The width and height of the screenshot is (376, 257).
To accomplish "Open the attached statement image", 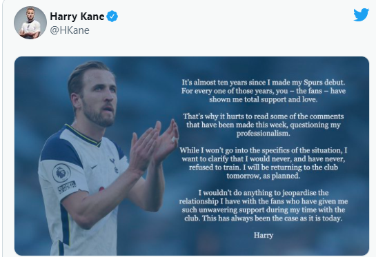I will (192, 156).
